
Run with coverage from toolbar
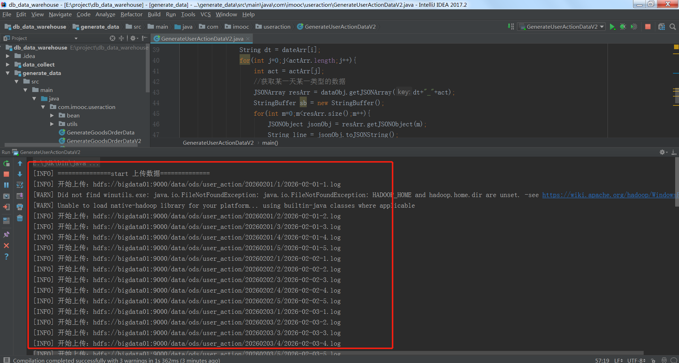click(634, 27)
